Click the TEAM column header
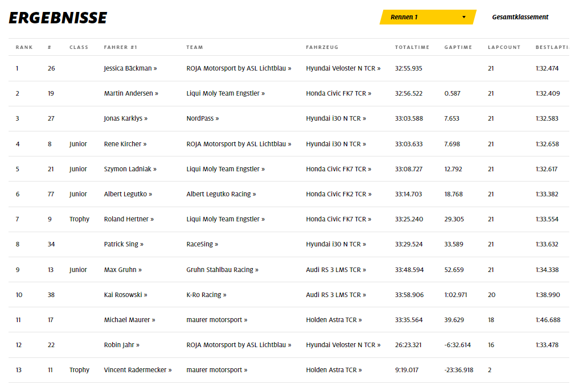The height and width of the screenshot is (383, 575). point(194,47)
